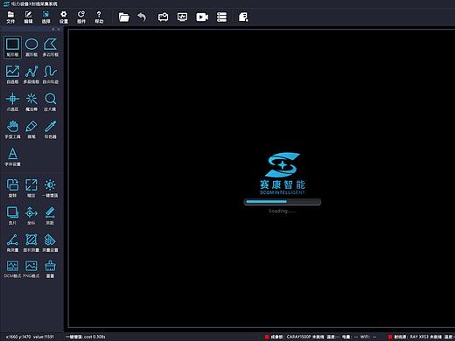Viewport: 455px width, 341px height.
Task: Select the chart-style auto selection tool
Action: click(12, 74)
